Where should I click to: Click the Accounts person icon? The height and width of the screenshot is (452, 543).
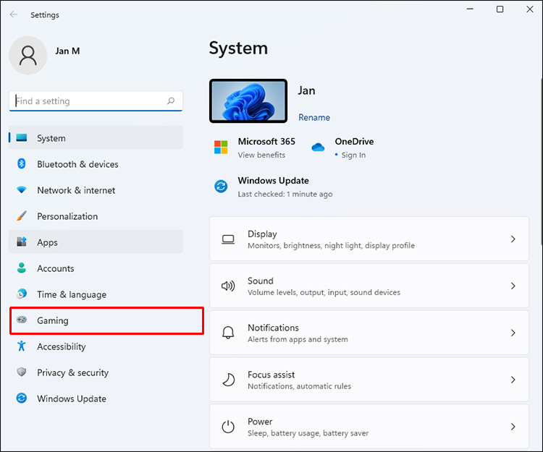(x=22, y=268)
